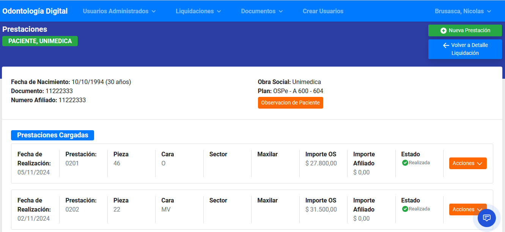Click the Nueva Prestación button
The image size is (505, 232).
(x=465, y=30)
